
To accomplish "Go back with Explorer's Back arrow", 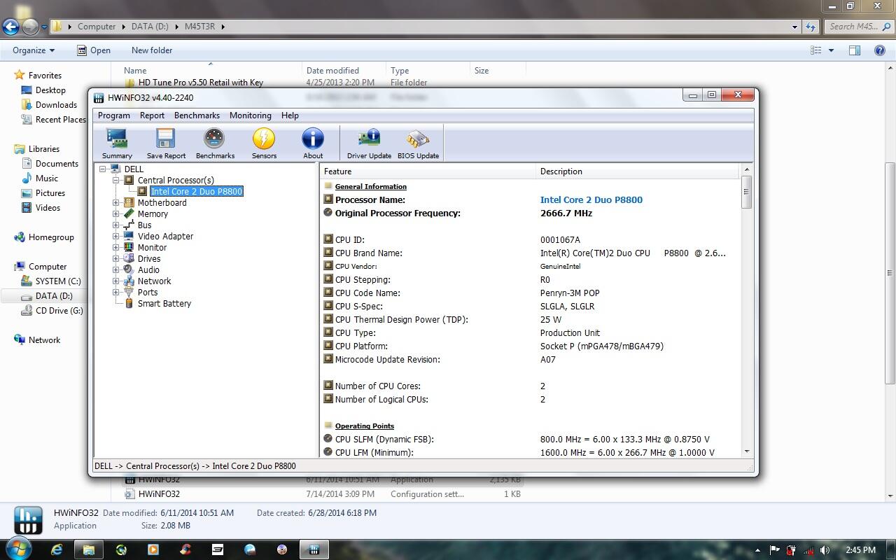I will point(10,27).
